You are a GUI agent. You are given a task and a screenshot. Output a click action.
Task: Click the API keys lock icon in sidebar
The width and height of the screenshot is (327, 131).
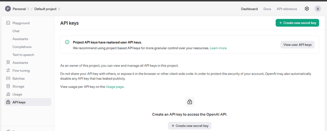[8, 102]
